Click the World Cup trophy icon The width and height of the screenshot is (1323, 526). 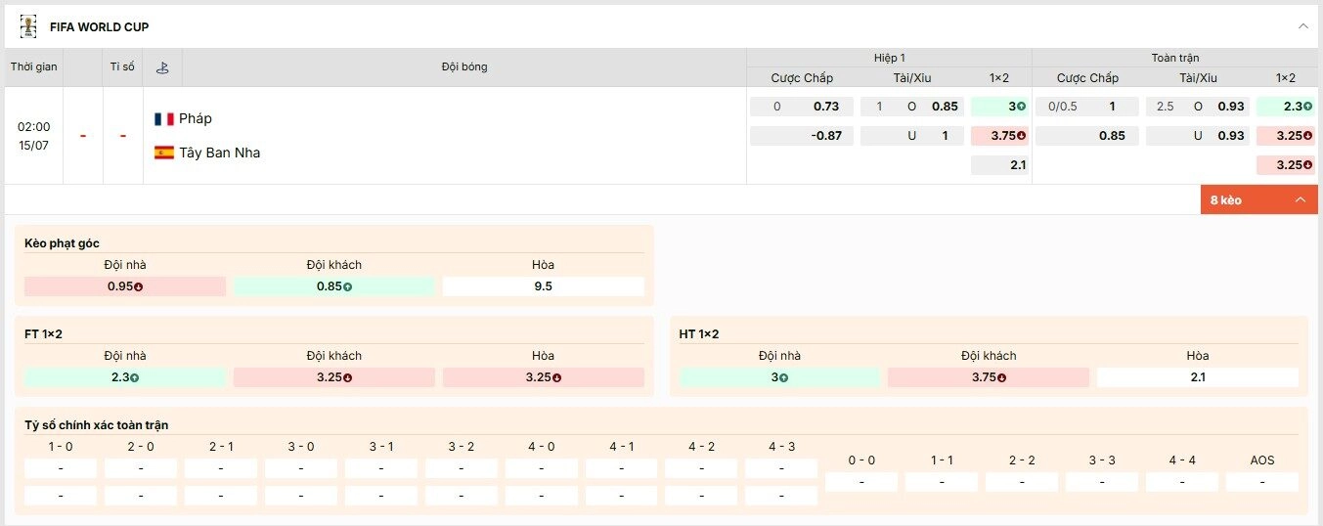(28, 26)
